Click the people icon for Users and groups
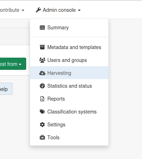Screen dimensions: 142x159 [x=42, y=60]
